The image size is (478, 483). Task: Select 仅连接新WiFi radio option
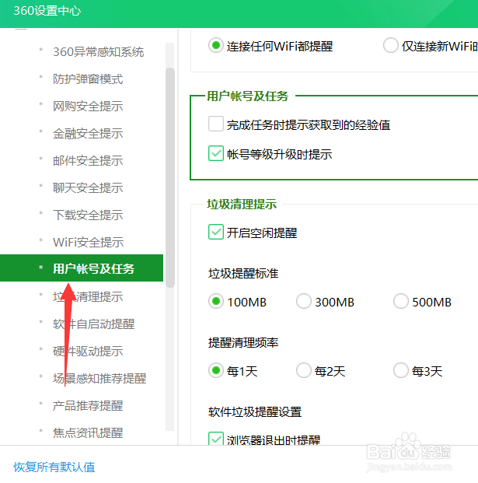(x=391, y=46)
